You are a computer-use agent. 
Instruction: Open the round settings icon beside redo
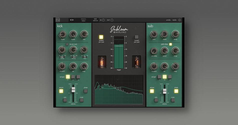(180, 20)
